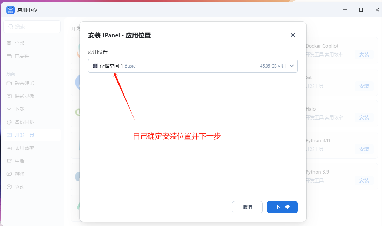Open the Drivers (驱动) category
382x226 pixels.
[x=32, y=187]
